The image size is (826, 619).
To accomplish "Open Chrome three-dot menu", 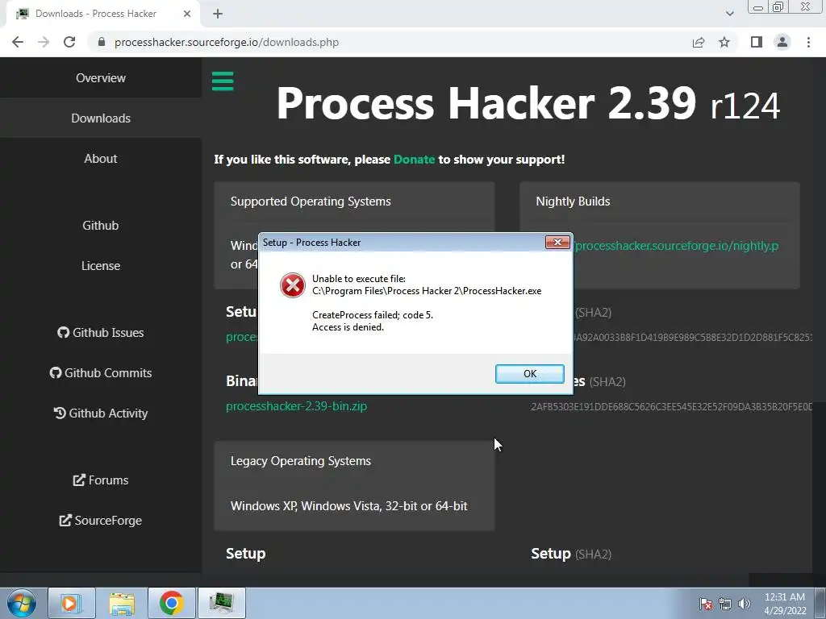I will (x=808, y=42).
